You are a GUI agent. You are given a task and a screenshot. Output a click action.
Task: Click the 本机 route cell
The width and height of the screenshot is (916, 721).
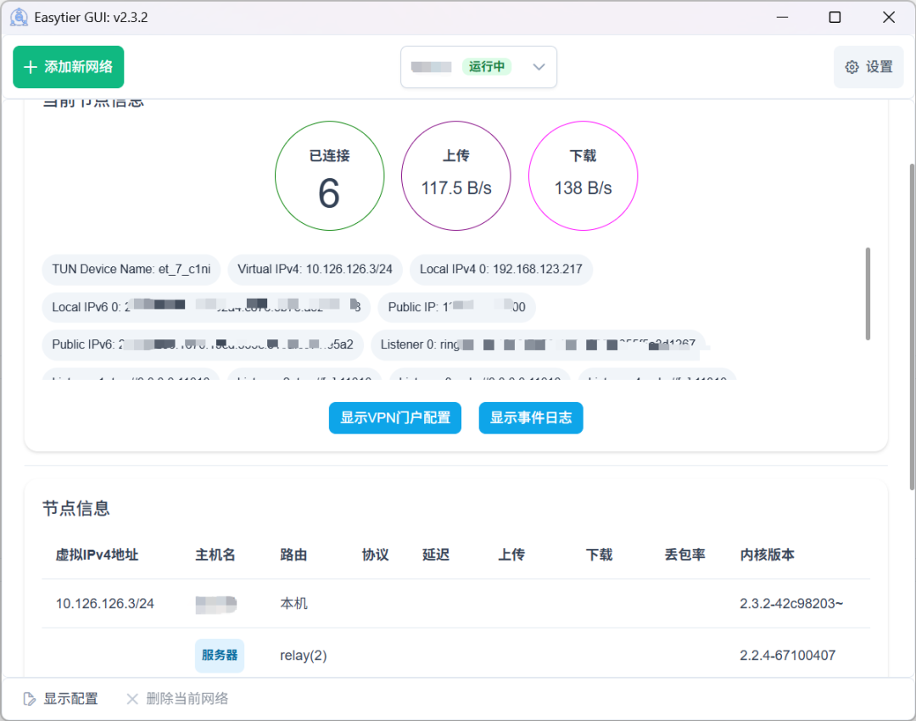pos(293,604)
